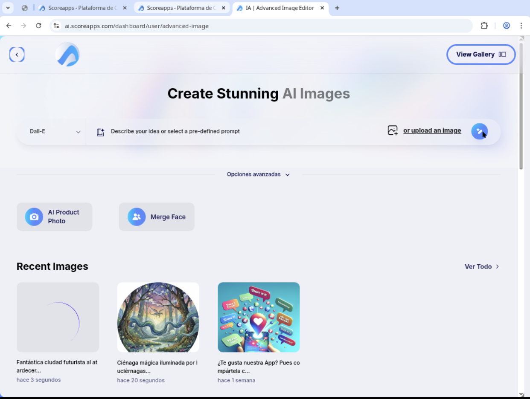Open the Merge Face tool
This screenshot has height=399, width=530.
(156, 217)
